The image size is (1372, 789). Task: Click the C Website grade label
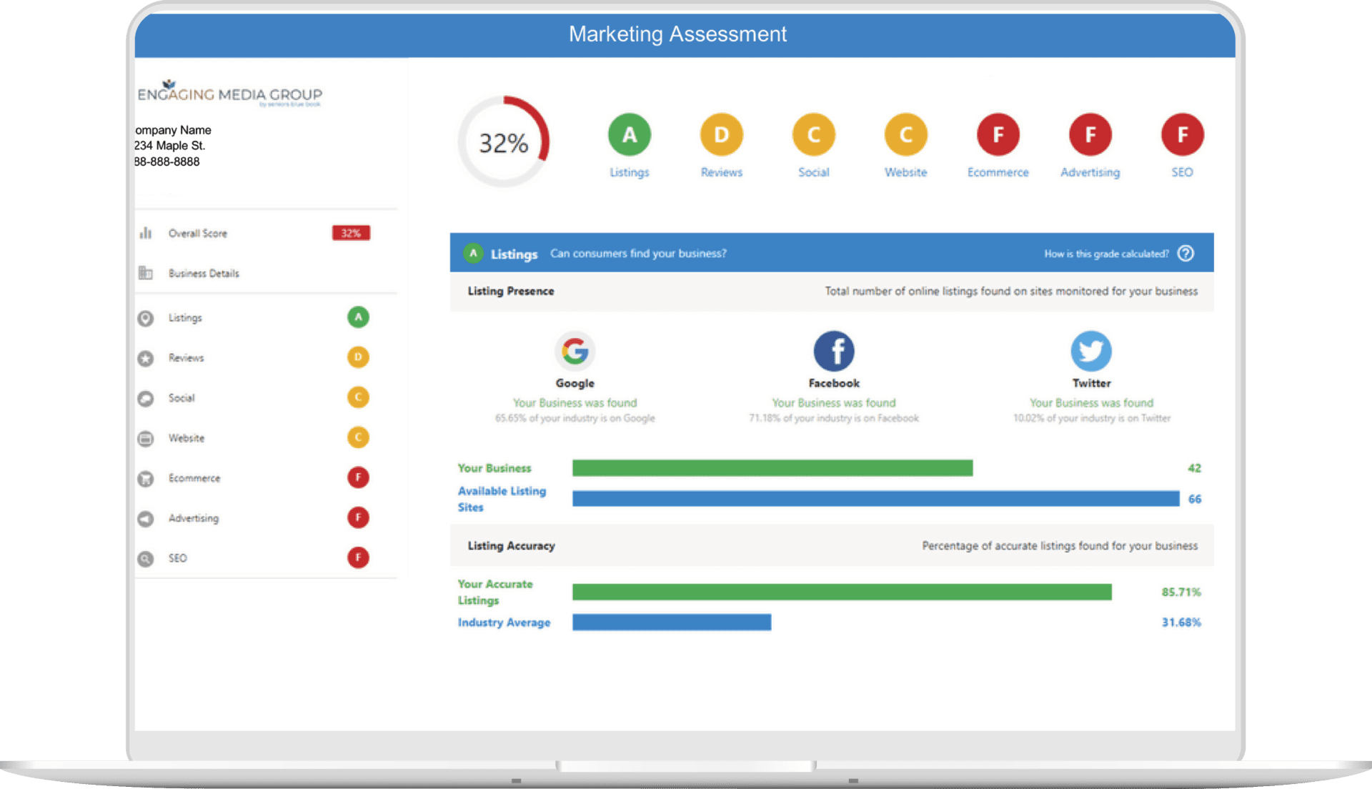(x=905, y=172)
